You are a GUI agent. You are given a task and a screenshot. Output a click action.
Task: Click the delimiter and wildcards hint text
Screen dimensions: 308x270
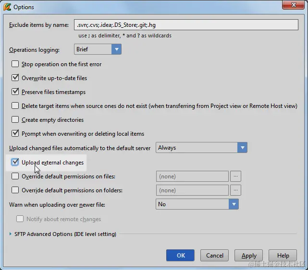pyautogui.click(x=125, y=35)
